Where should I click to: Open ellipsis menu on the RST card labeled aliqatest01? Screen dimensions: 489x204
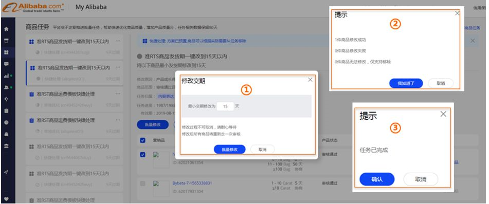pyautogui.click(x=118, y=120)
